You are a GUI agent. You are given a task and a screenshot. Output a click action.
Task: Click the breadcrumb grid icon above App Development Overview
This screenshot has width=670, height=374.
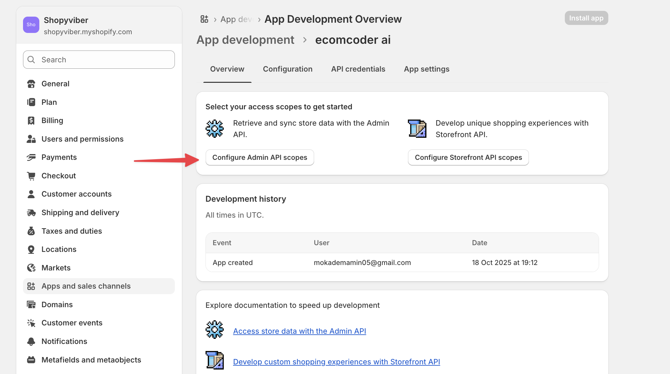click(204, 19)
